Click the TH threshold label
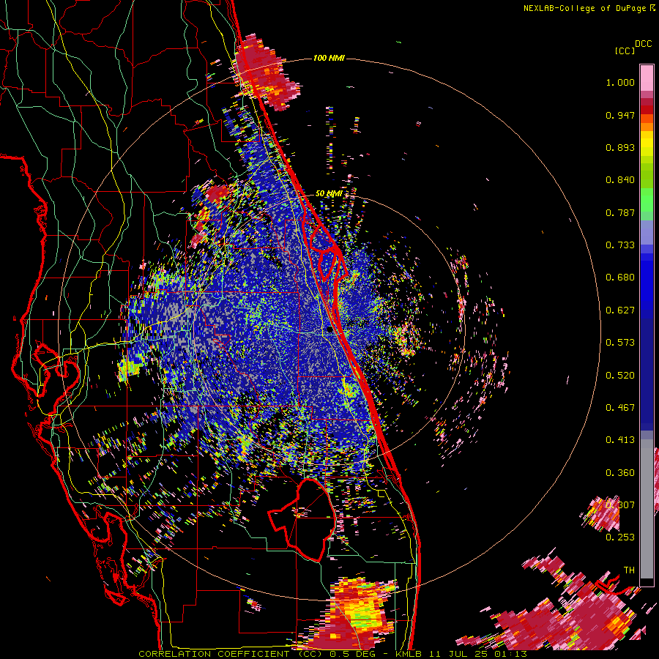Screen dimensions: 659x659 point(629,570)
